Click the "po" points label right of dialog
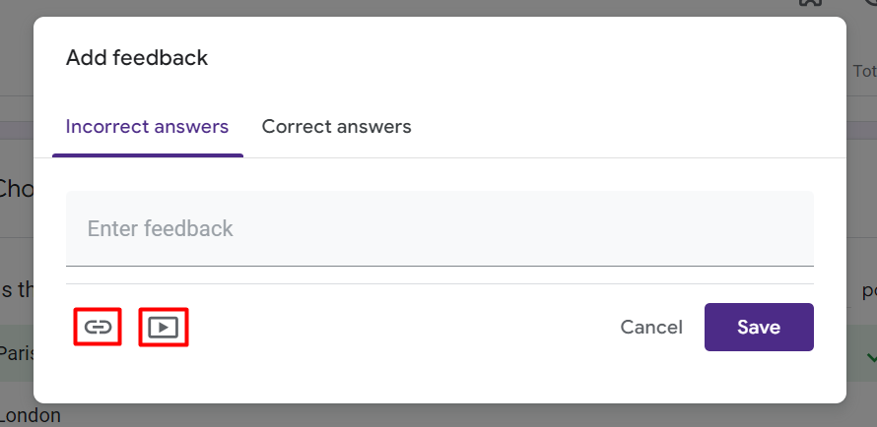 pos(867,291)
